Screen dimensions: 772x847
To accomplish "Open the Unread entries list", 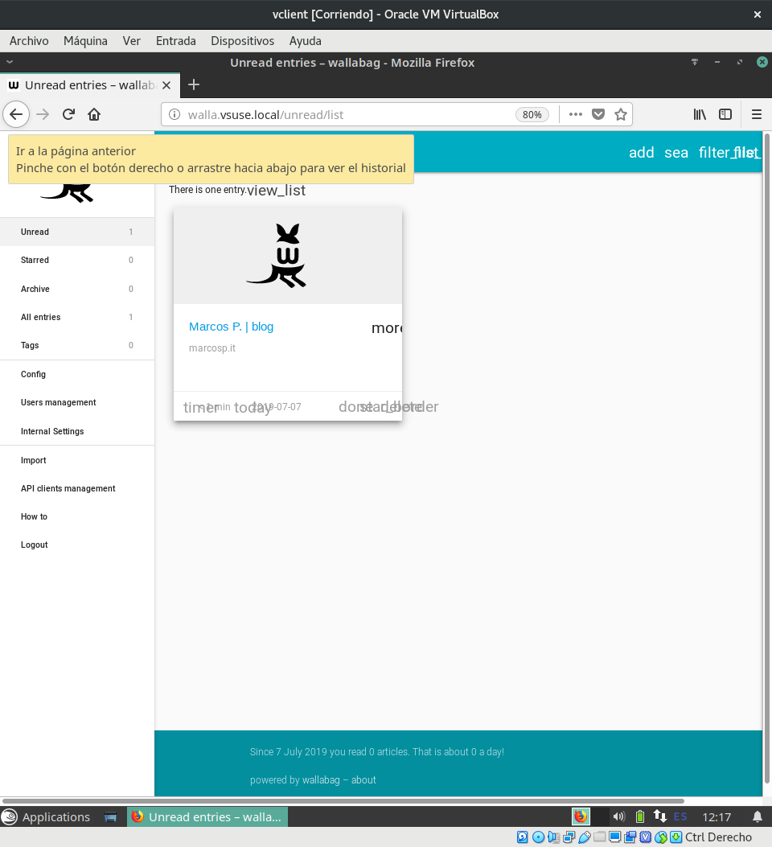I will tap(77, 232).
